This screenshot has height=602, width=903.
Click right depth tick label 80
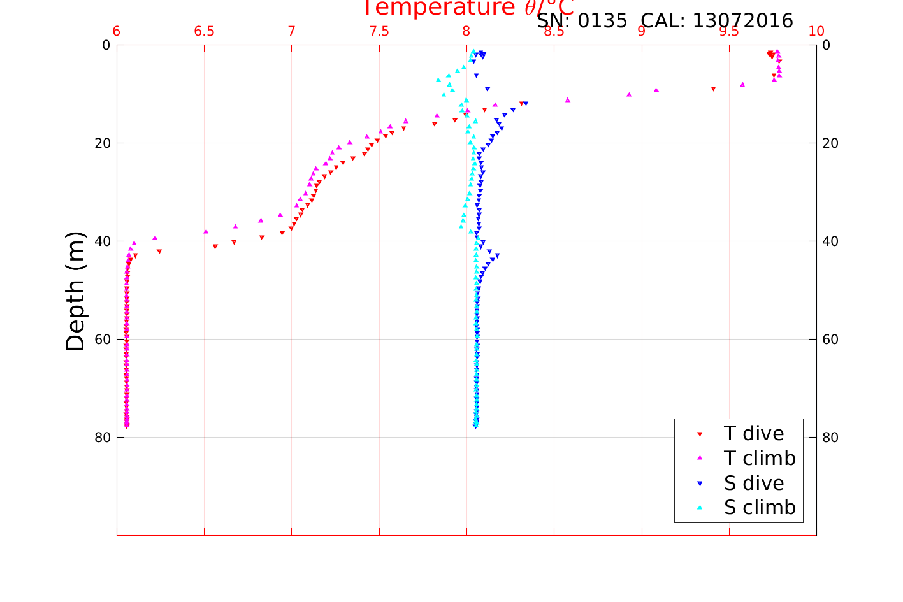pyautogui.click(x=830, y=438)
